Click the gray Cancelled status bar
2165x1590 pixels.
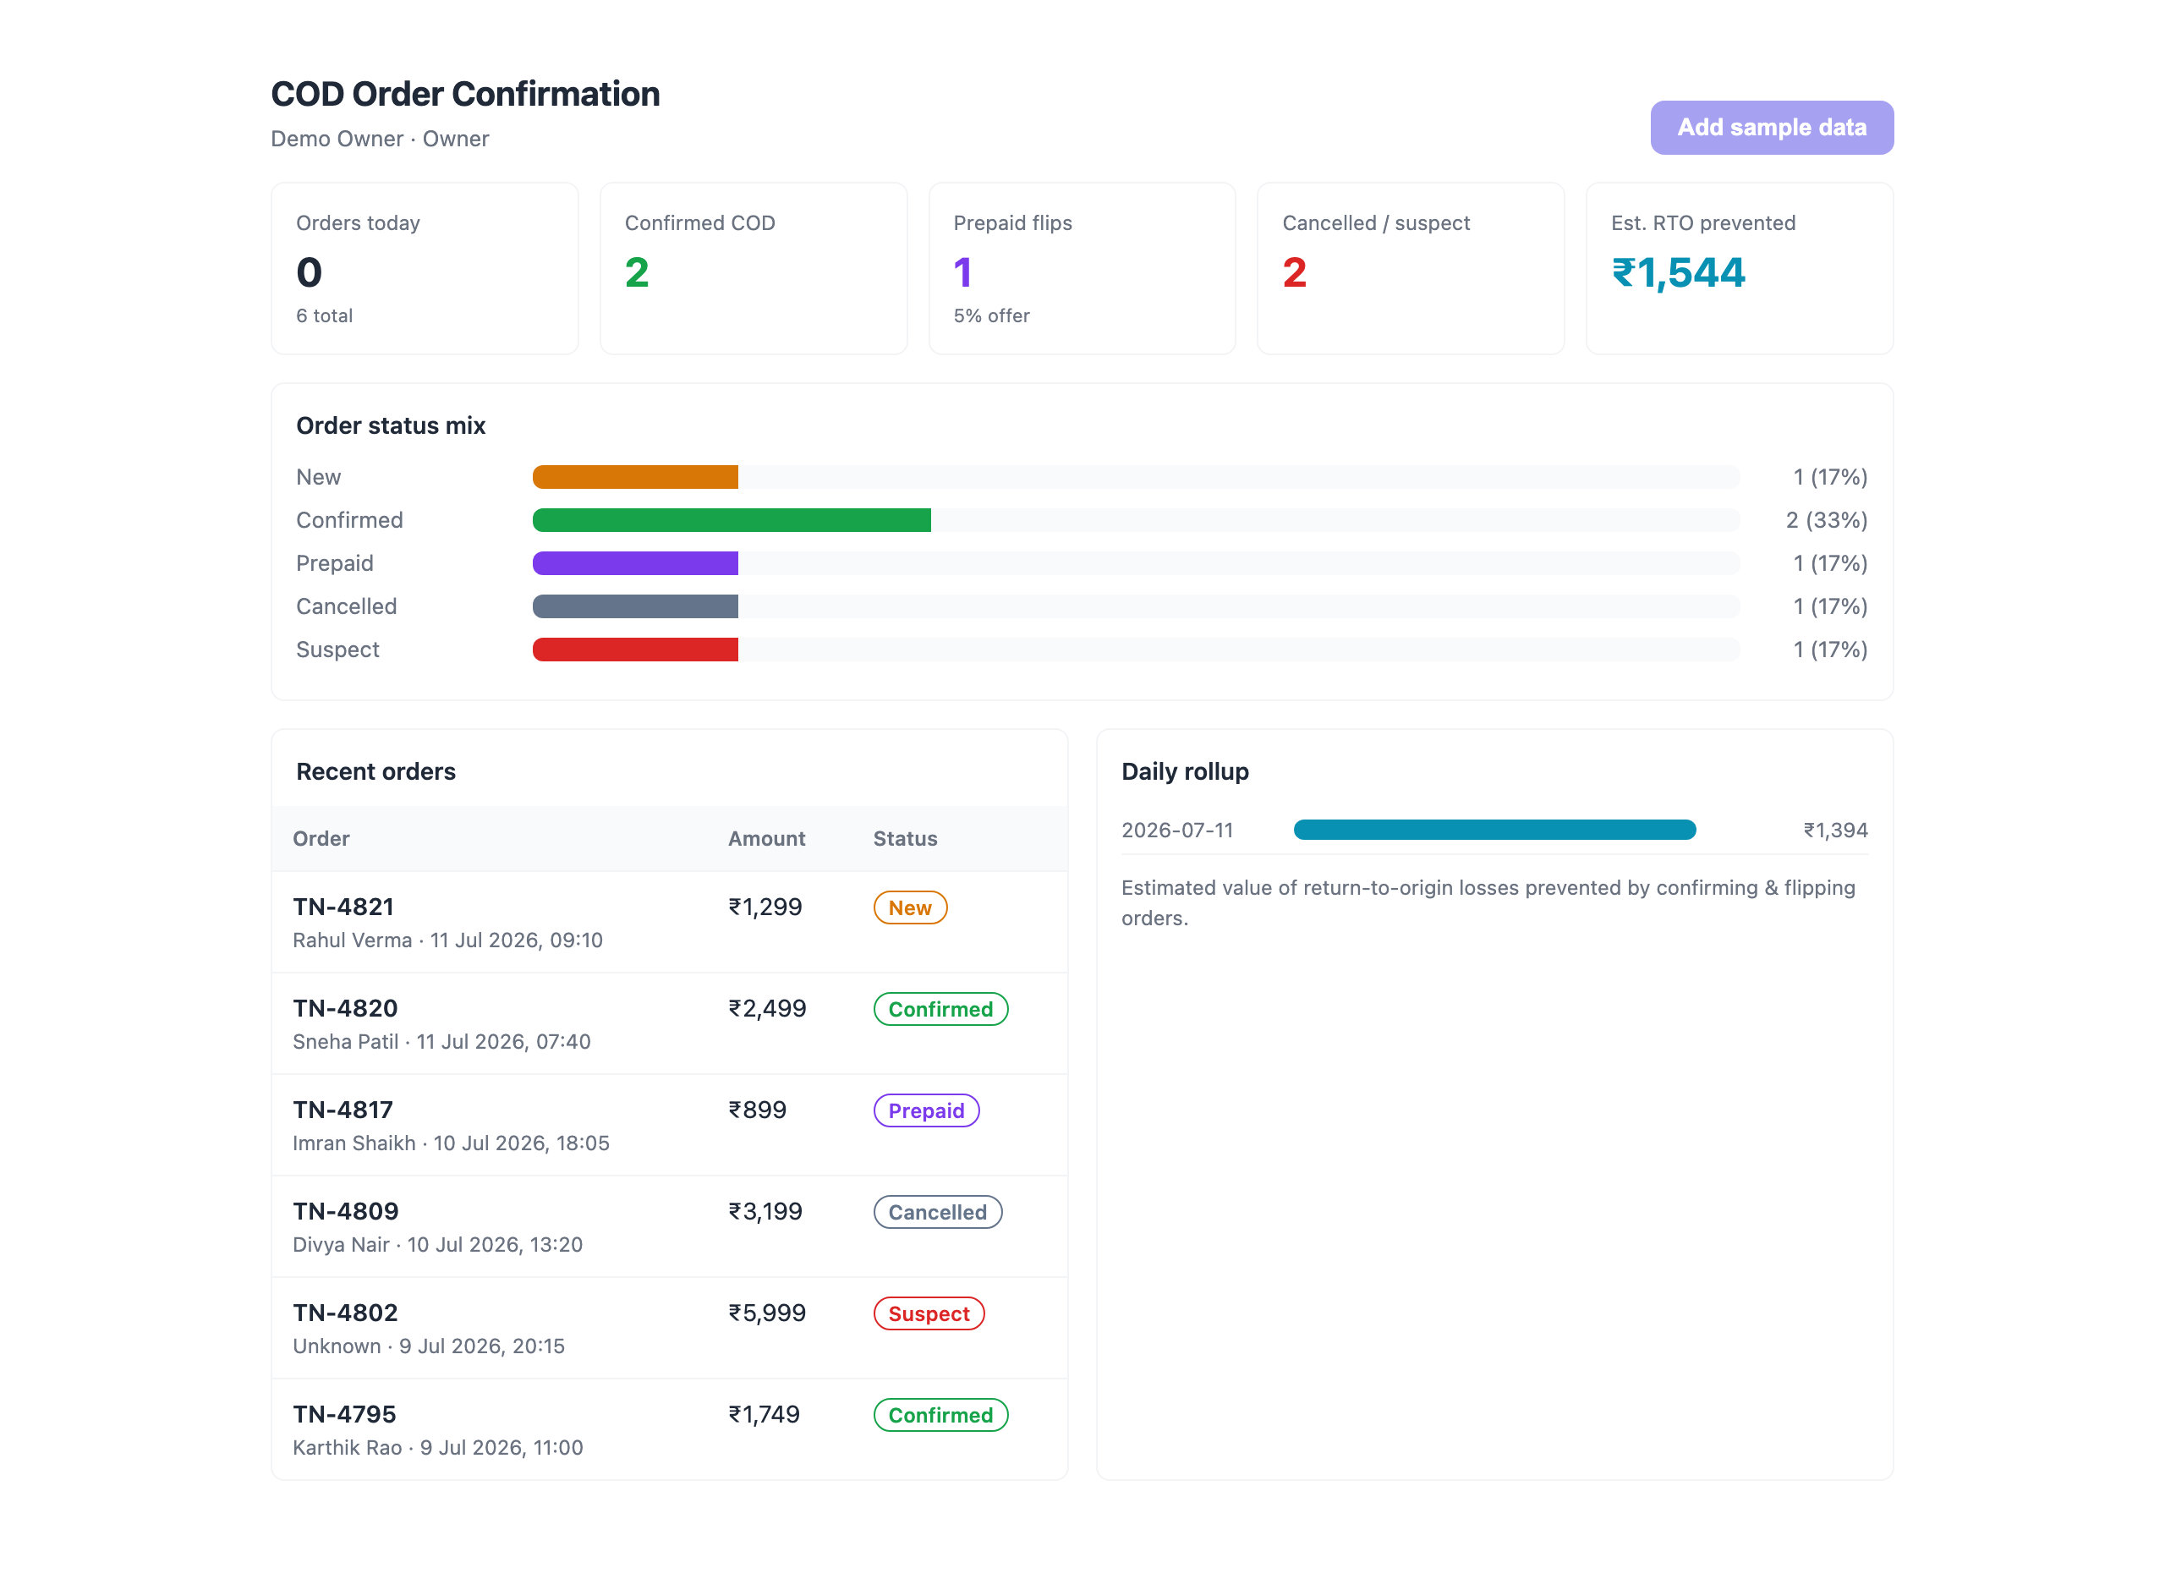click(635, 606)
